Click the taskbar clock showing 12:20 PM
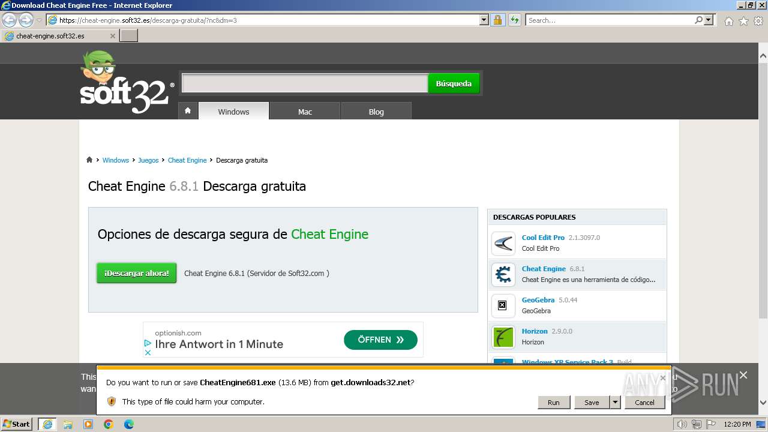This screenshot has height=432, width=768. 737,424
